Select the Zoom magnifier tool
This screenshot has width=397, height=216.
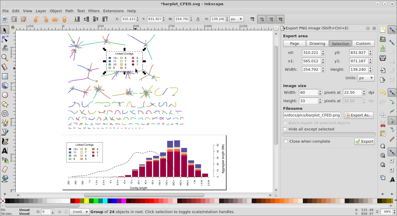(5, 57)
